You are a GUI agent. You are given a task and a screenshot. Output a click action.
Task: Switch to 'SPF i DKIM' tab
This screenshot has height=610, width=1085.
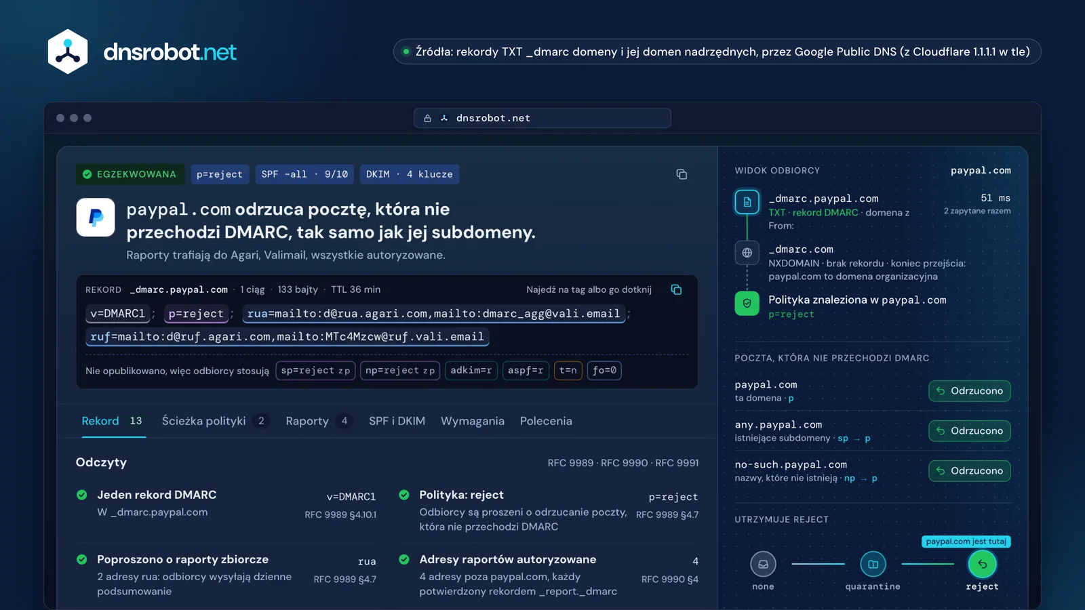click(397, 421)
